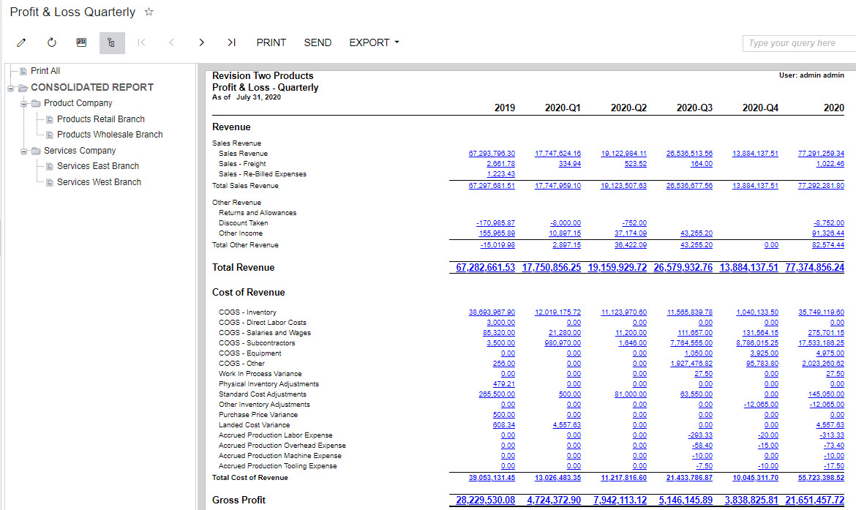
Task: Open the Print All document icon
Action: (23, 71)
